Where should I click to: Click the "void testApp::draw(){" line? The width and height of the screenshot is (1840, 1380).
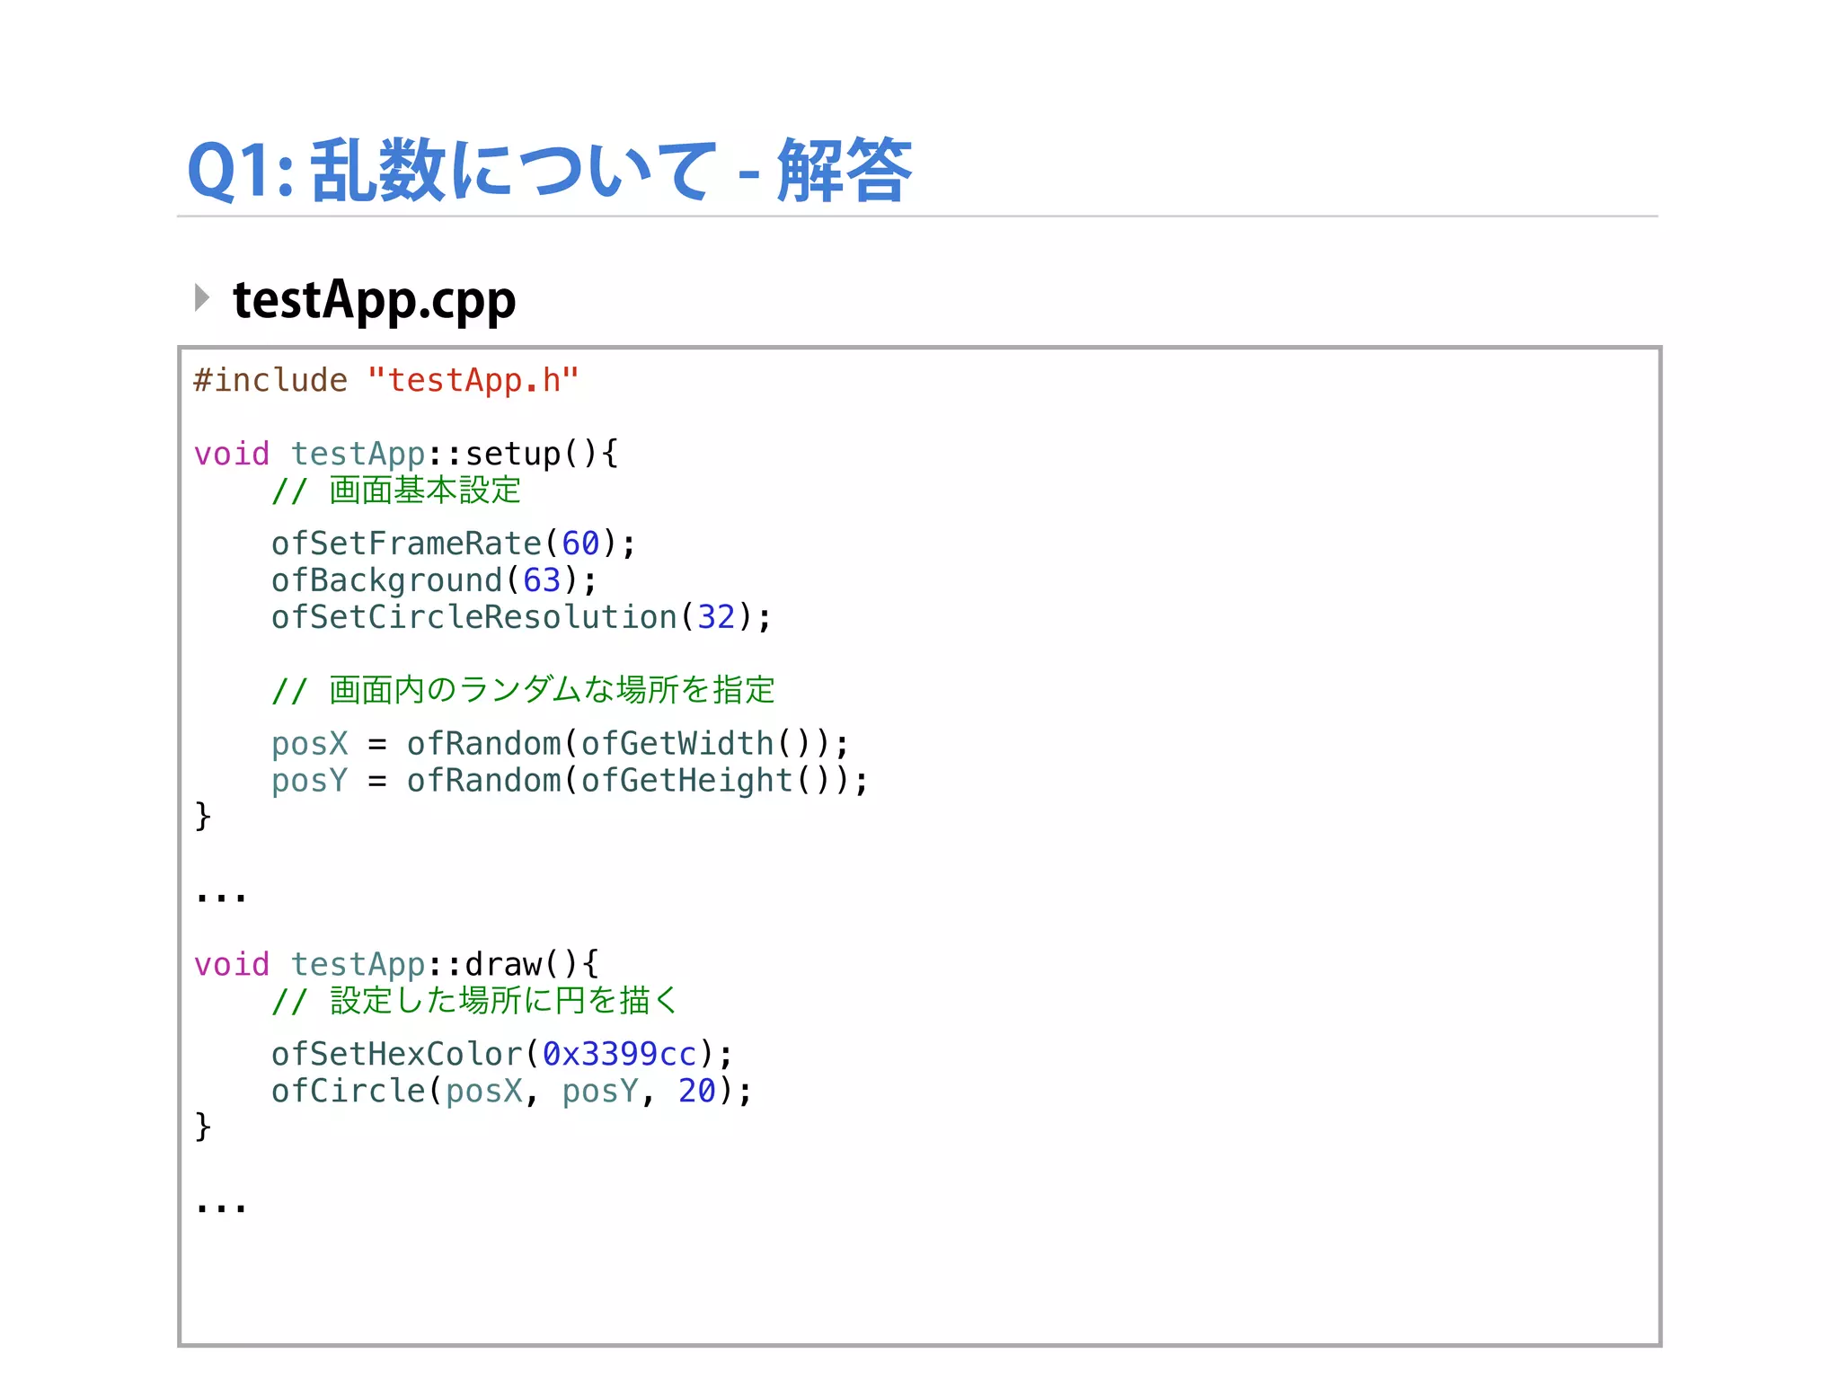point(396,964)
